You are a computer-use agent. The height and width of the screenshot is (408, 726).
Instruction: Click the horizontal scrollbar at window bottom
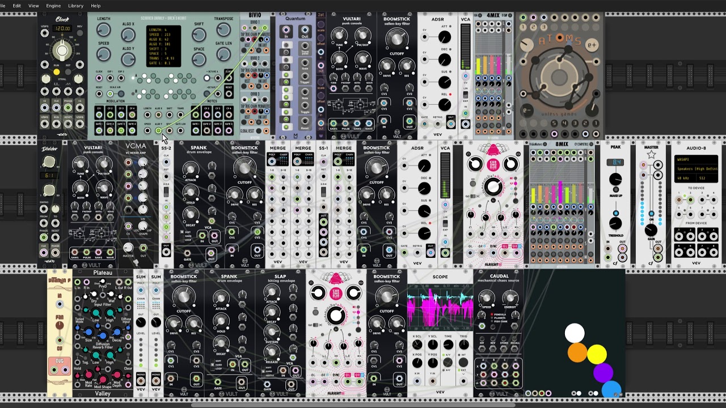tap(352, 405)
